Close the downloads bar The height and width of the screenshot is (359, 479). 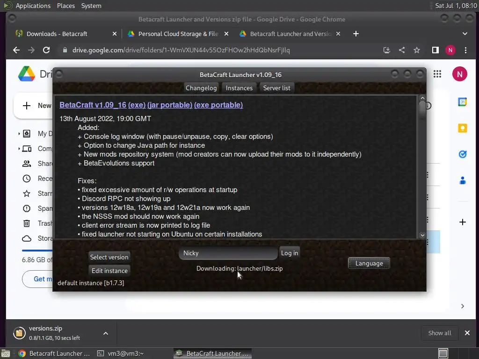tap(467, 333)
